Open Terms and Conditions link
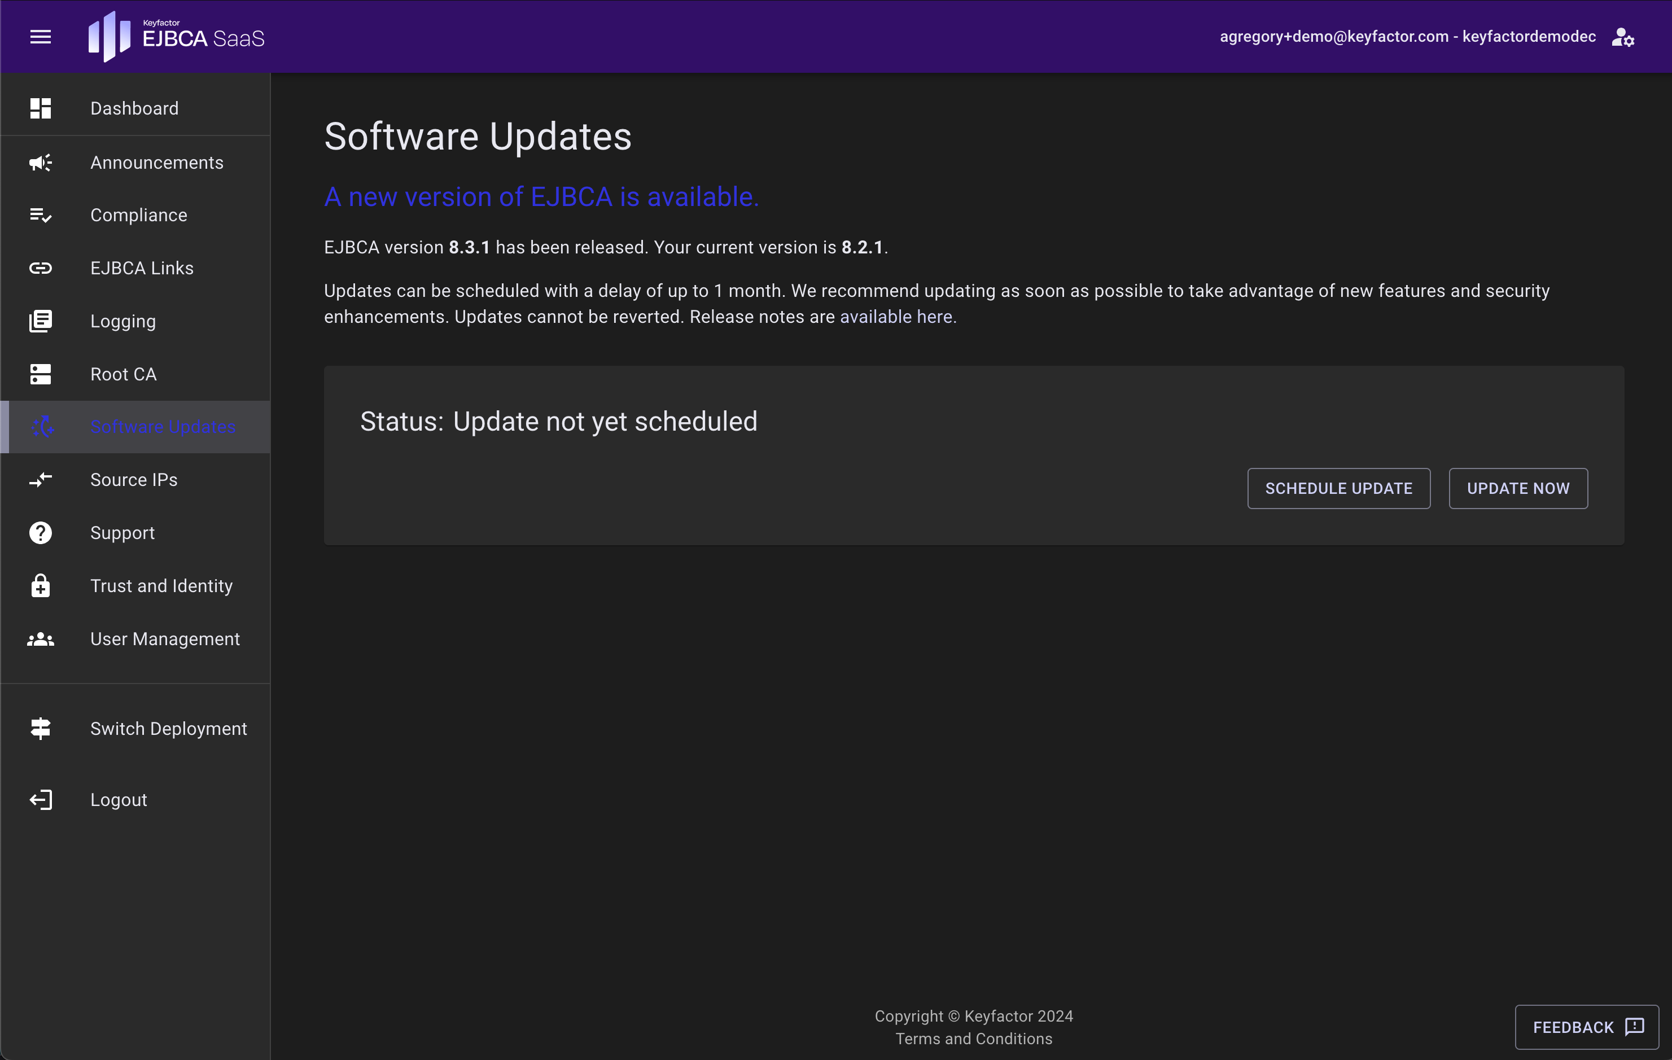The width and height of the screenshot is (1672, 1060). (974, 1039)
